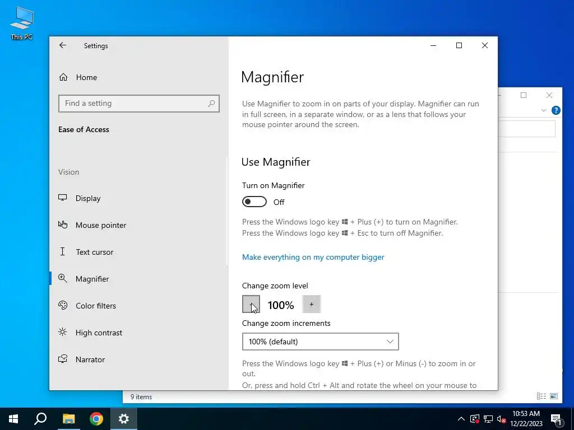This screenshot has height=430, width=574.
Task: Go back with the Settings back arrow
Action: [63, 45]
